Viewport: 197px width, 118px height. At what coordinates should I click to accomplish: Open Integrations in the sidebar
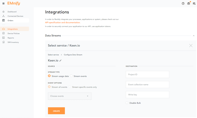[x=13, y=29]
